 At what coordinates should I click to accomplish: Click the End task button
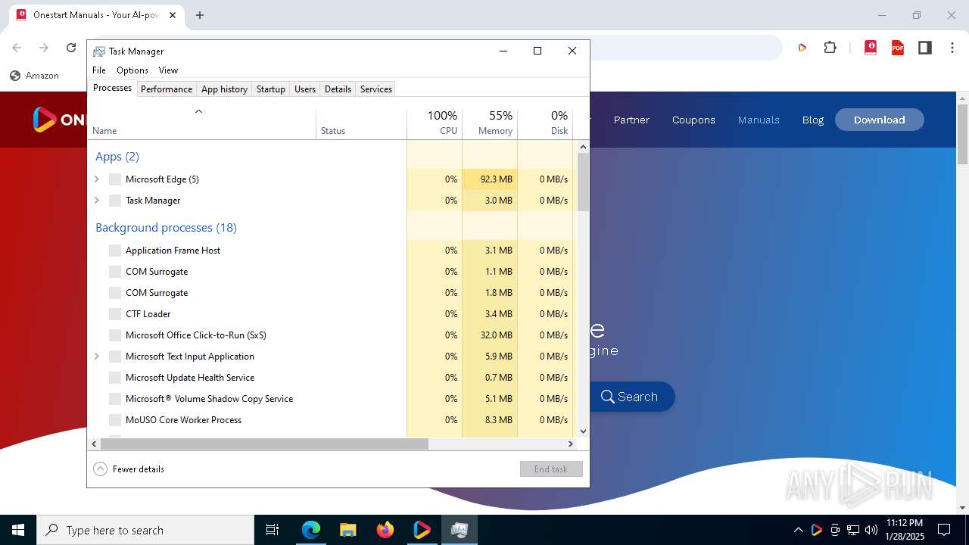(x=551, y=469)
